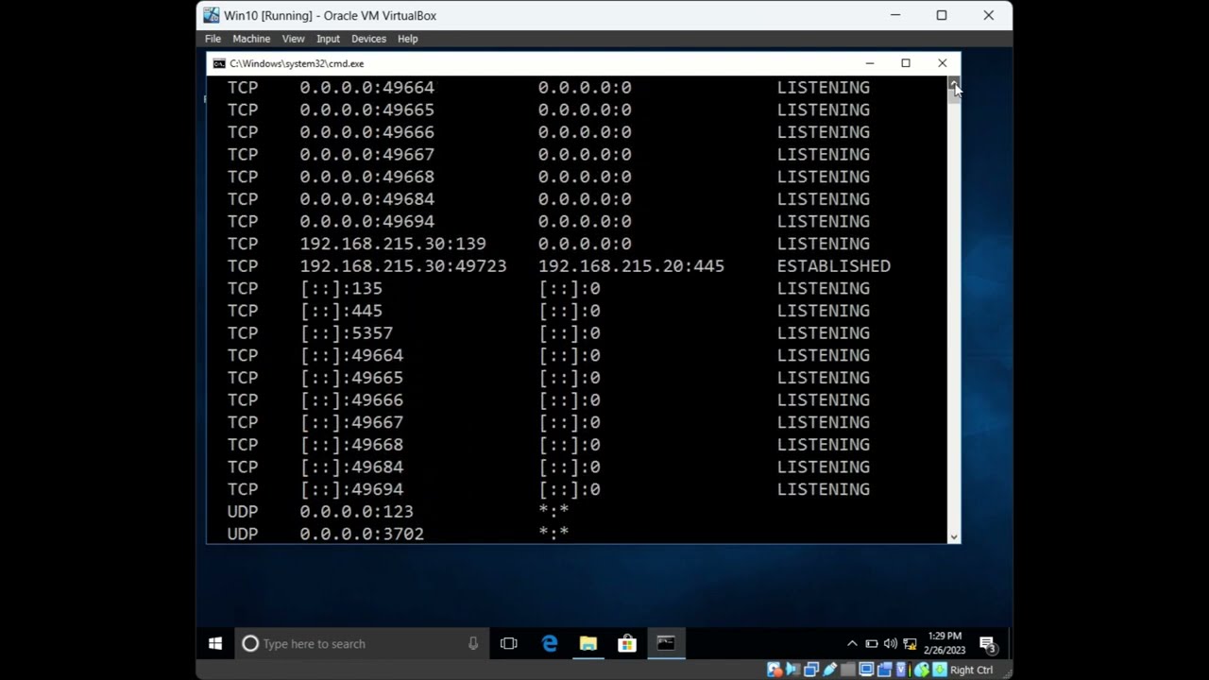Minimize the VirtualBox Win10 window
The image size is (1209, 680).
pyautogui.click(x=895, y=15)
